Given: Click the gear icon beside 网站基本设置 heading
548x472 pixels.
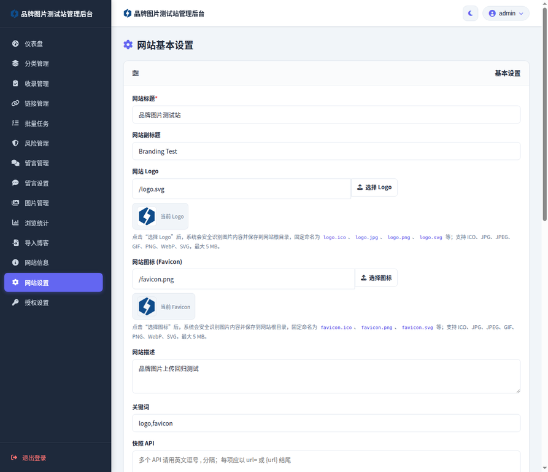Looking at the screenshot, I should click(128, 45).
